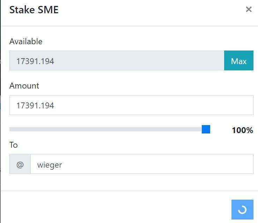Click the Available balance field

[x=117, y=61]
